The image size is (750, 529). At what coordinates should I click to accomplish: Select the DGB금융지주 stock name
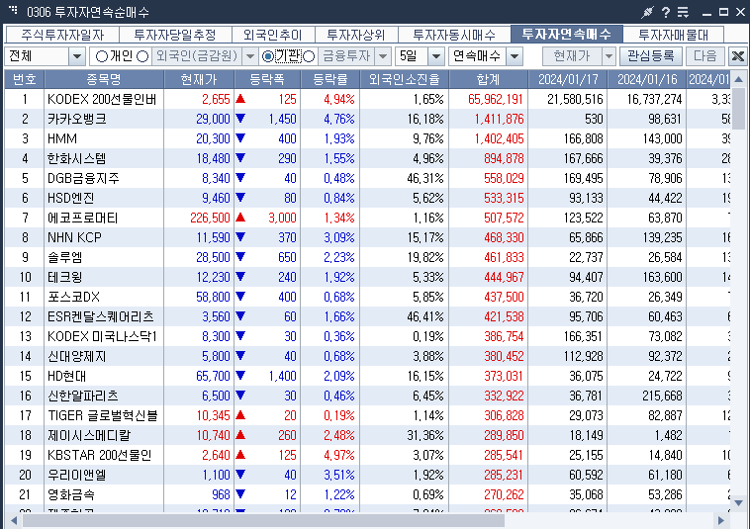(83, 178)
